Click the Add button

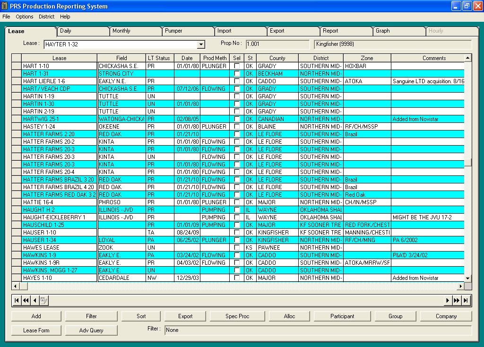point(36,316)
